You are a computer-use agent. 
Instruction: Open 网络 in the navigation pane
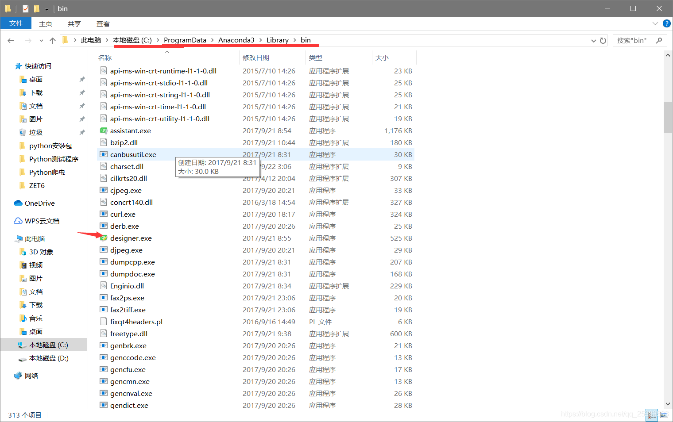(31, 376)
